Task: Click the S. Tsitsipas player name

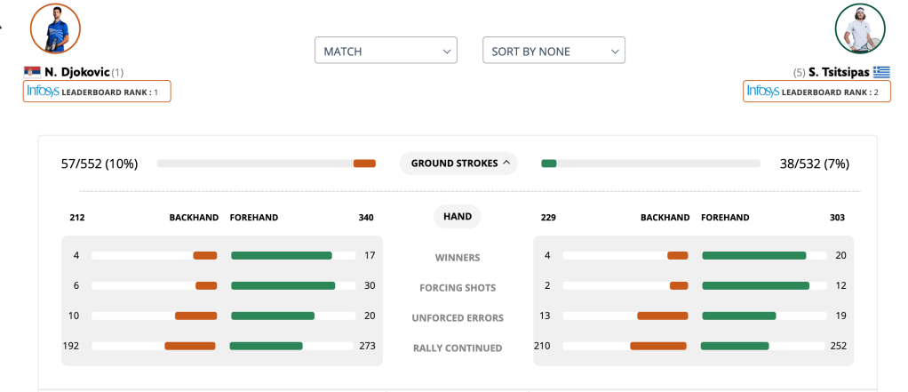Action: pyautogui.click(x=836, y=71)
